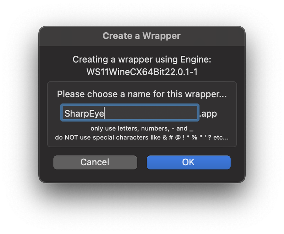Click the SharpEye text in name field
The height and width of the screenshot is (234, 284).
(84, 114)
